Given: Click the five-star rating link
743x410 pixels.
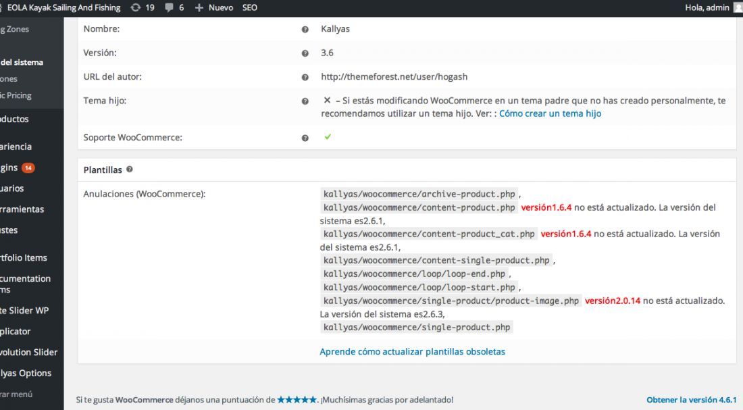Looking at the screenshot, I should click(297, 400).
